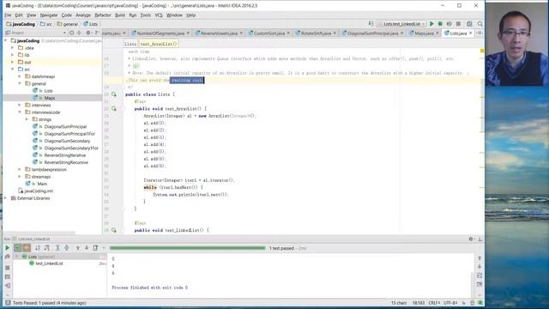This screenshot has width=549, height=309.
Task: Go to previous failed test arrow
Action: [x=78, y=248]
